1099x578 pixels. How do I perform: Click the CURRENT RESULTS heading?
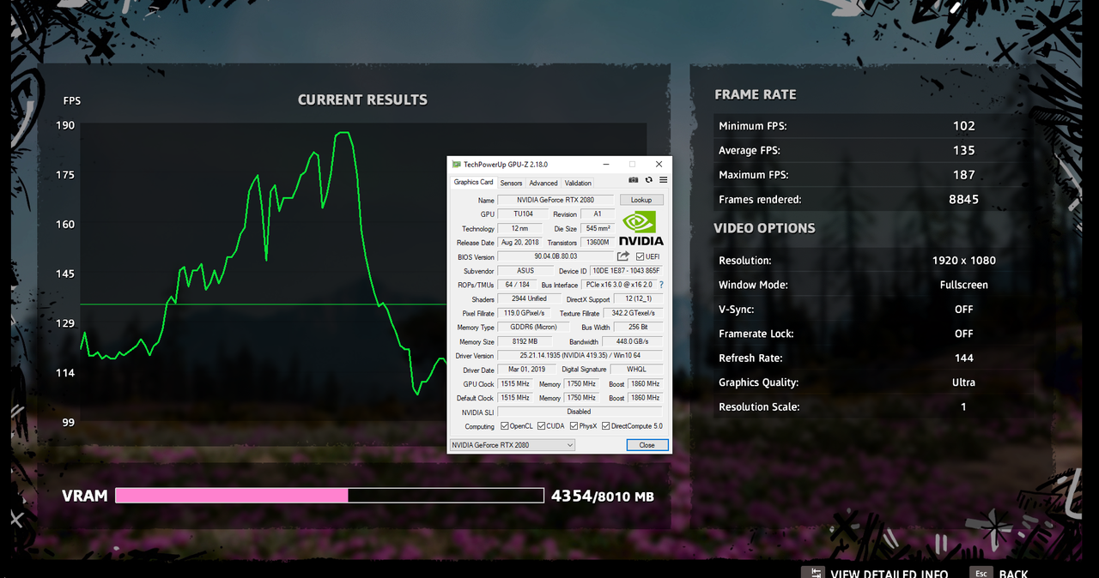point(362,99)
